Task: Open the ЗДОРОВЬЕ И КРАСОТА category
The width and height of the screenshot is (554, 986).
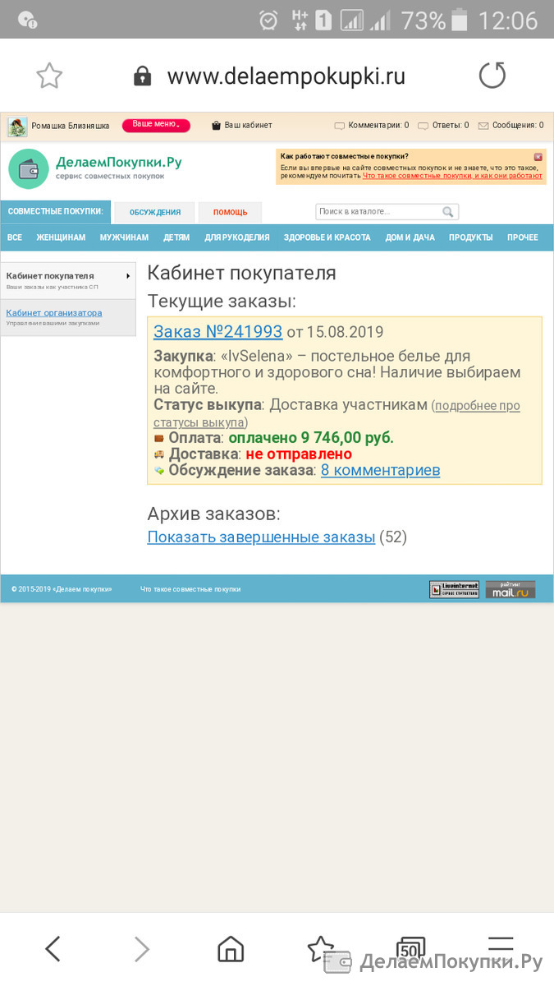Action: (327, 237)
